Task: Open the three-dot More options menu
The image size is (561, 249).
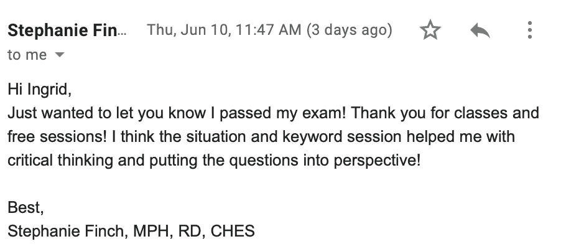Action: point(529,31)
